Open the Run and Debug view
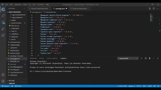The image size is (161, 90). [3, 29]
